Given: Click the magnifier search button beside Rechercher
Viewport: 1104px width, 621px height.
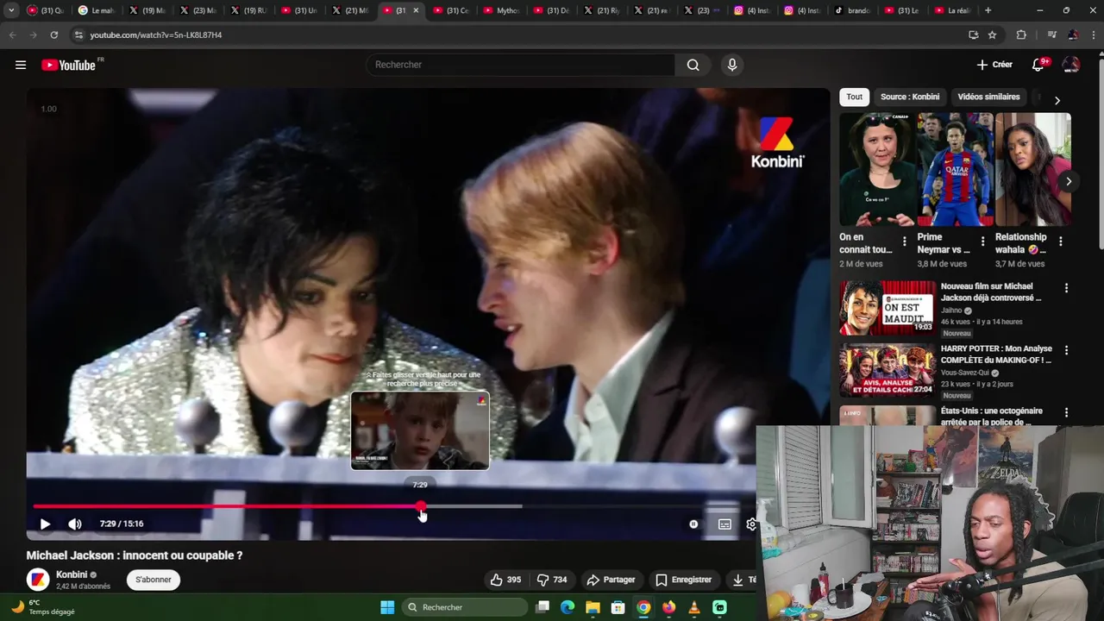Looking at the screenshot, I should click(693, 65).
